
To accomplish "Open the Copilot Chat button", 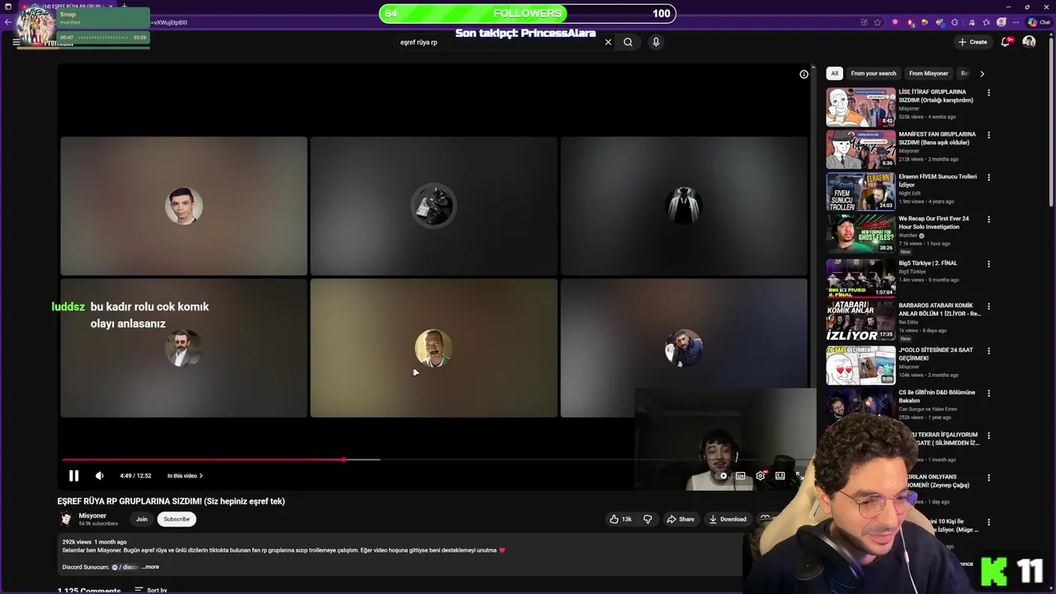I will tap(1039, 22).
